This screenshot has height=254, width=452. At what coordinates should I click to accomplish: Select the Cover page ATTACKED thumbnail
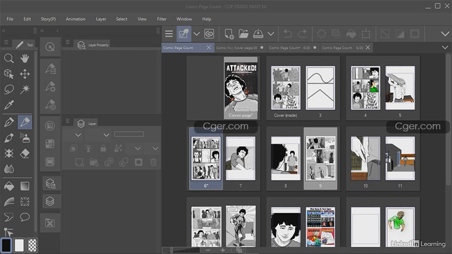241,88
